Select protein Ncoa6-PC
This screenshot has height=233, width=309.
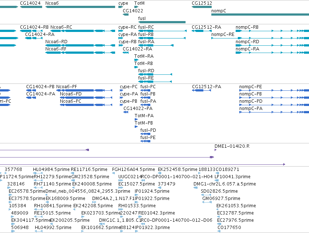pyautogui.click(x=86, y=105)
